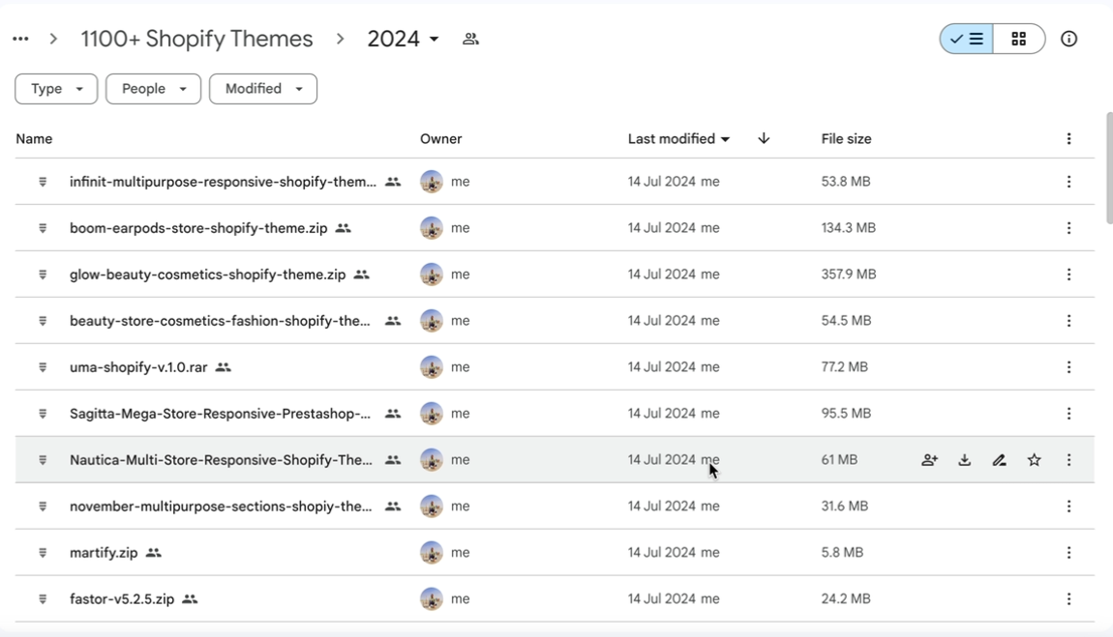
Task: Select the infinit-multipurpose-responsive-shopify file
Action: coord(555,182)
